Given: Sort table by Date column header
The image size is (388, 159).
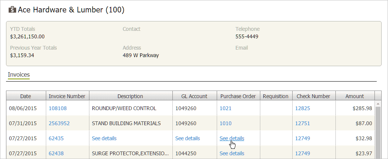Looking at the screenshot, I should [x=26, y=96].
